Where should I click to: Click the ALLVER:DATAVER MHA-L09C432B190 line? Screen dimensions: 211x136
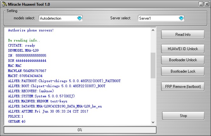[x=55, y=106]
